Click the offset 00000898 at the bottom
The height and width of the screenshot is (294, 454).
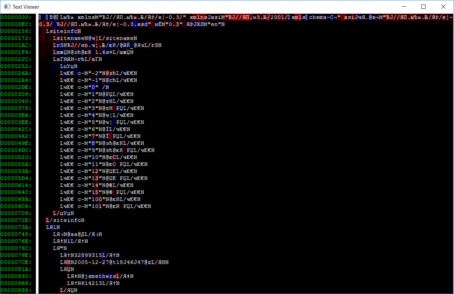[x=16, y=290]
